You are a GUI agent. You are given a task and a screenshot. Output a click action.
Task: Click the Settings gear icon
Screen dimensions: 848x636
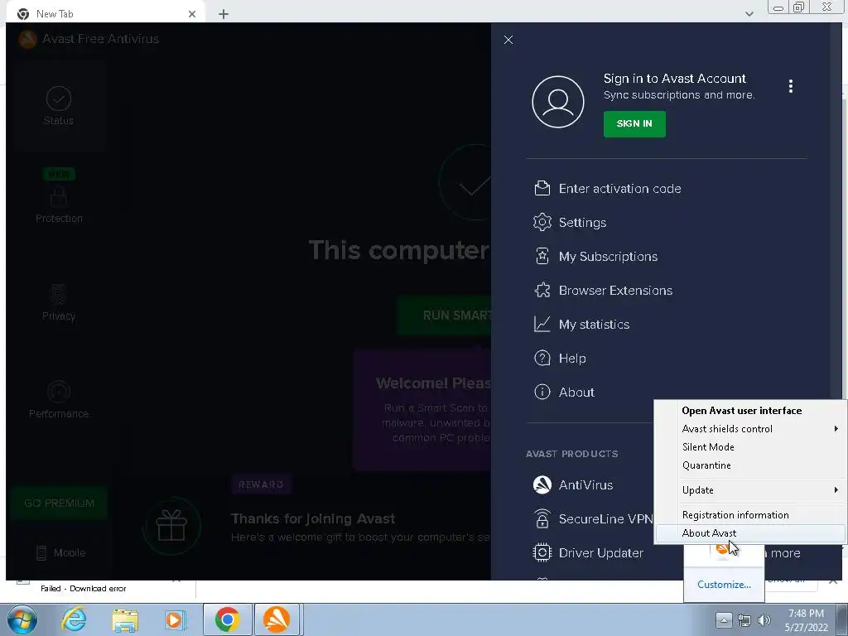pos(542,222)
